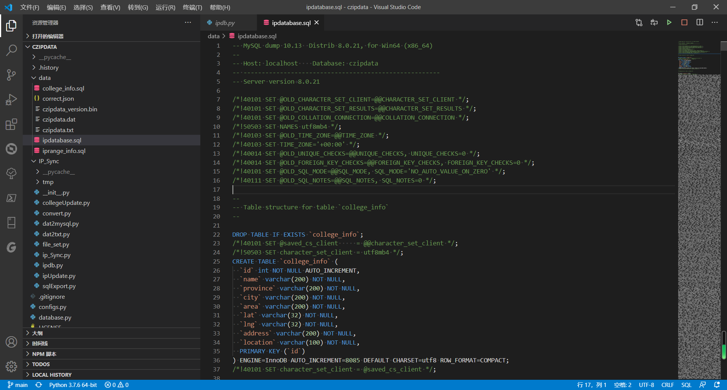Open the Search view in activity bar

11,50
